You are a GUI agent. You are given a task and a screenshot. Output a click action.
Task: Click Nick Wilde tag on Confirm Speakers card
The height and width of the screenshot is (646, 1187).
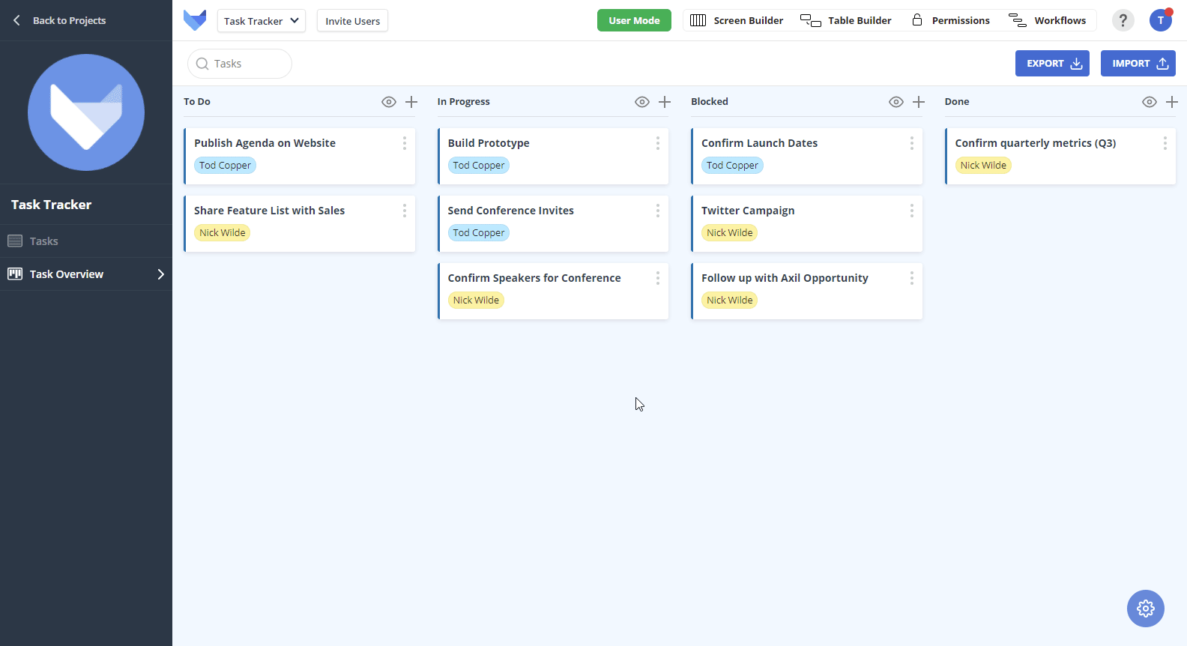tap(476, 301)
